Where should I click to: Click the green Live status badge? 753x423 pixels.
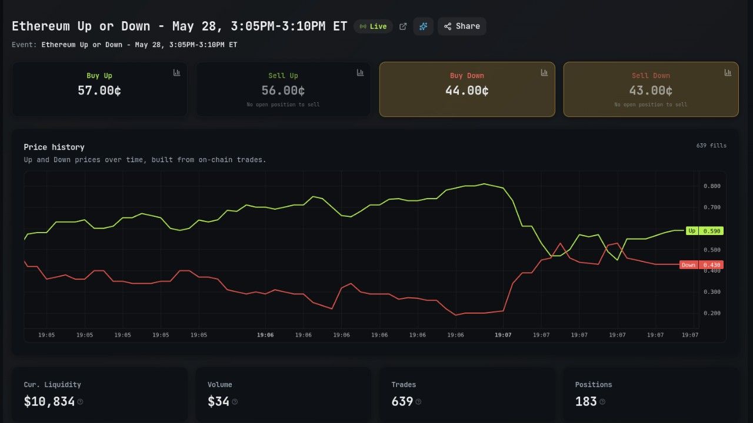pos(373,26)
